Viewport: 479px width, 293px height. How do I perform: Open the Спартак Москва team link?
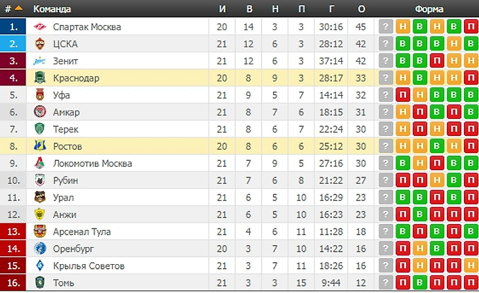pos(87,27)
